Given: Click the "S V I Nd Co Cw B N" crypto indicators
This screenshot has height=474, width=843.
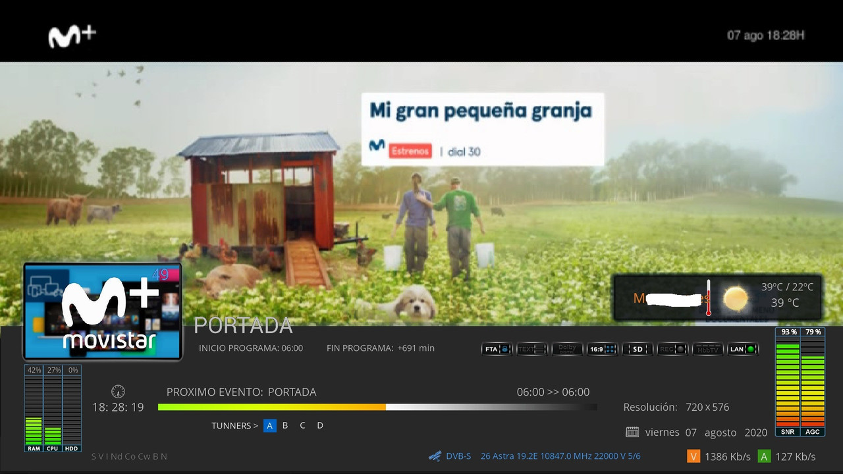Looking at the screenshot, I should click(x=129, y=456).
